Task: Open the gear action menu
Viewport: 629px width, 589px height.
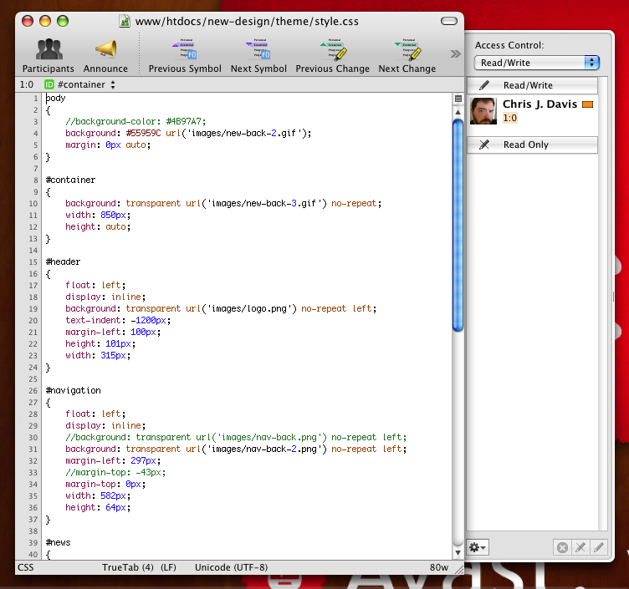Action: [x=478, y=547]
